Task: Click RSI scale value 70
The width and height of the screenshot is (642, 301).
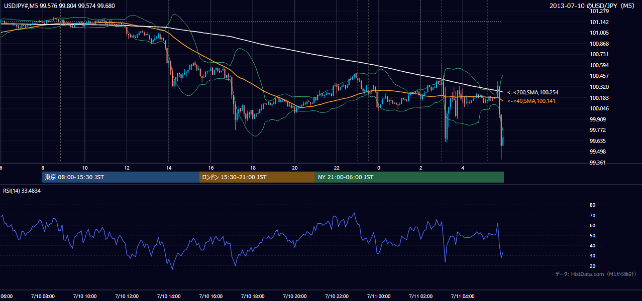Action: coord(592,215)
